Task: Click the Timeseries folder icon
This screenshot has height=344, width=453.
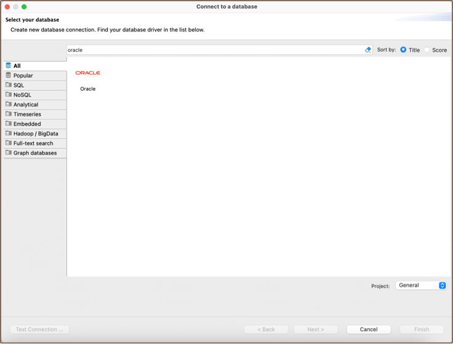Action: (x=9, y=114)
